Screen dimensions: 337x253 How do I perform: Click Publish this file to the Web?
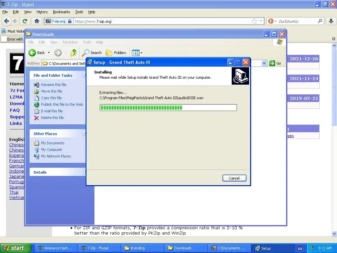click(x=62, y=104)
